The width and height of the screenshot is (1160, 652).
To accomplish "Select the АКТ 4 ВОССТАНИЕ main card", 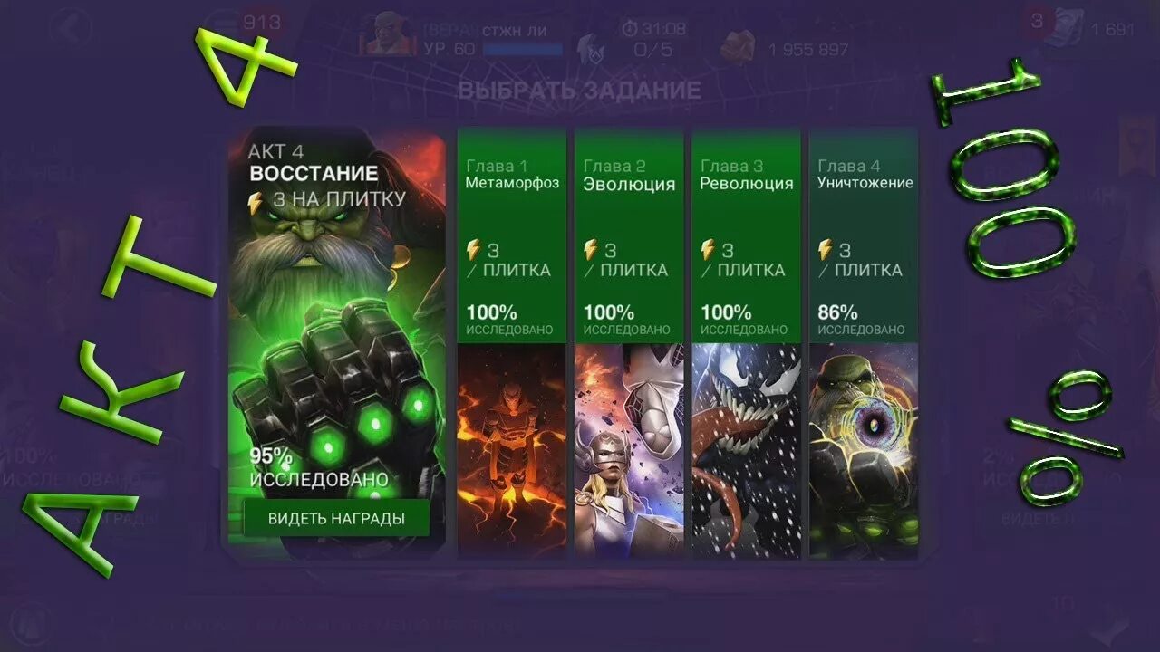I will 336,340.
